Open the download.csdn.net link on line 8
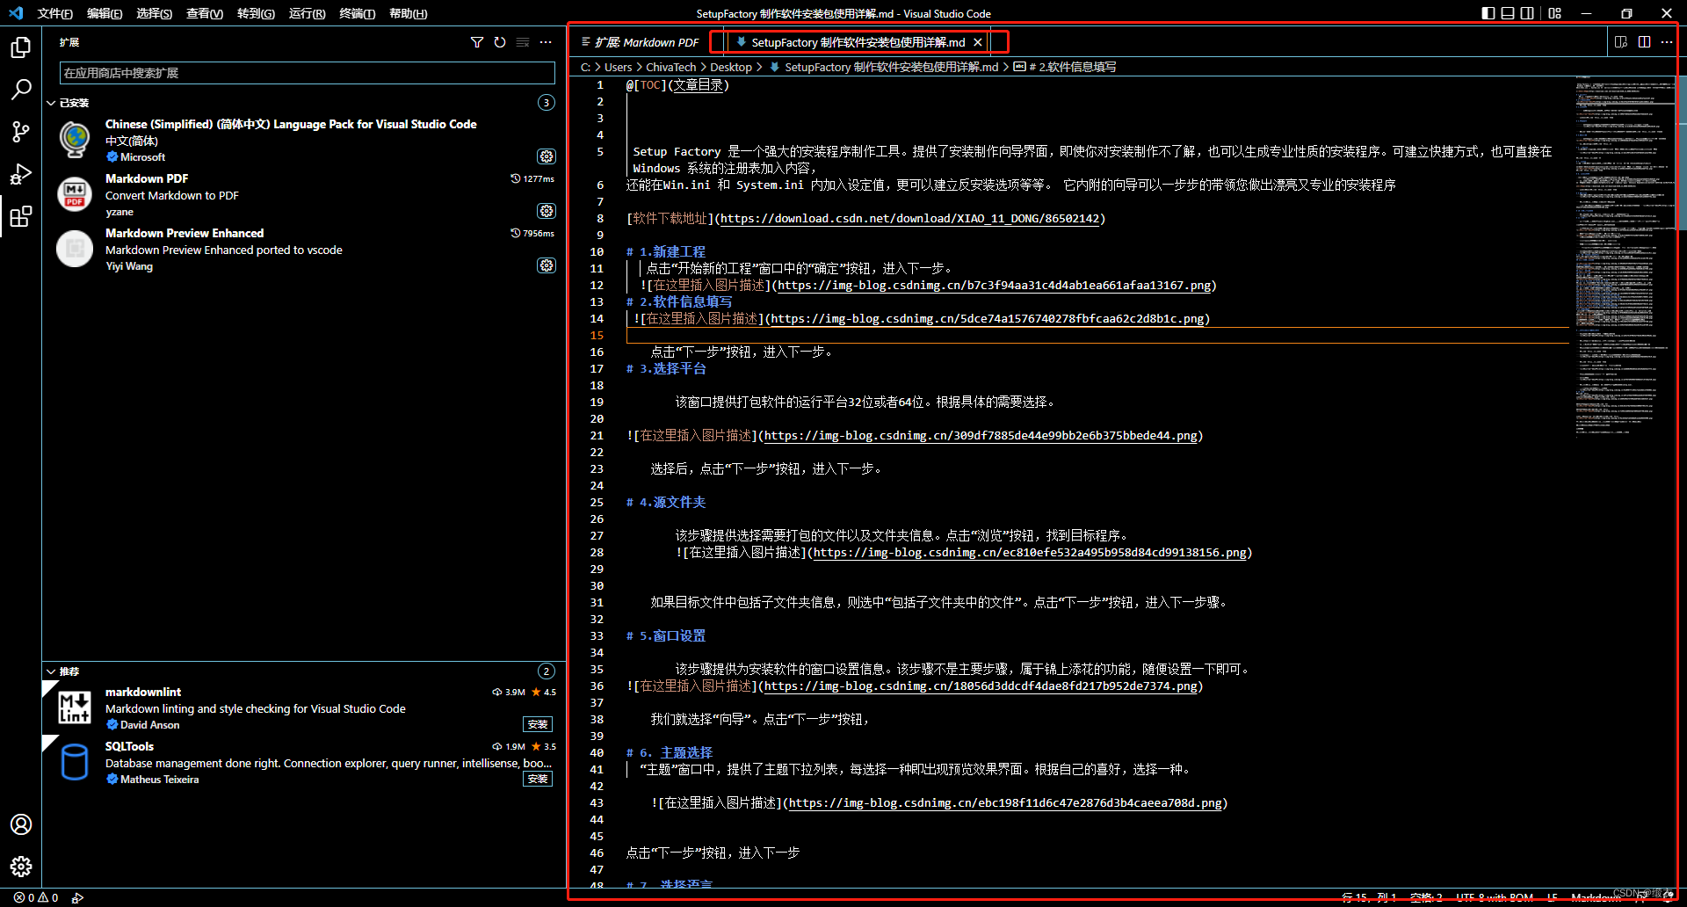Image resolution: width=1687 pixels, height=907 pixels. tap(909, 219)
